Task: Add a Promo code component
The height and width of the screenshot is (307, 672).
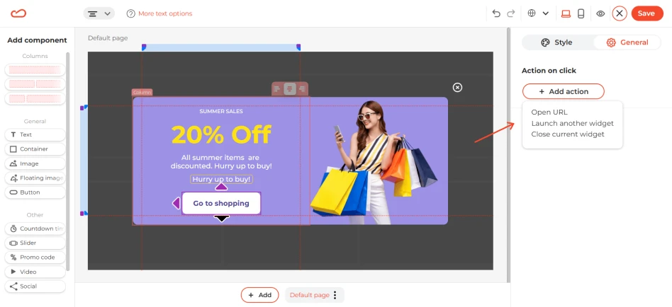Action: 35,257
